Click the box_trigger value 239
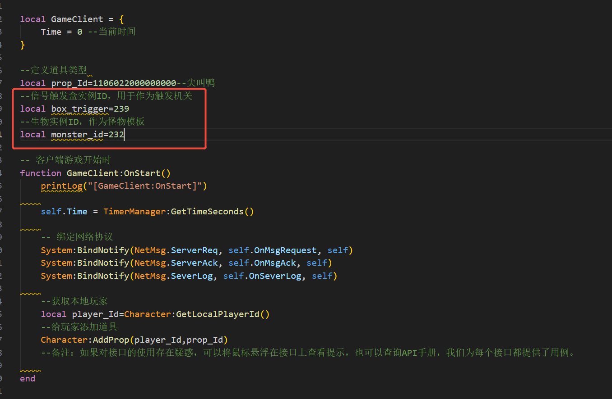This screenshot has height=399, width=612. (x=121, y=109)
